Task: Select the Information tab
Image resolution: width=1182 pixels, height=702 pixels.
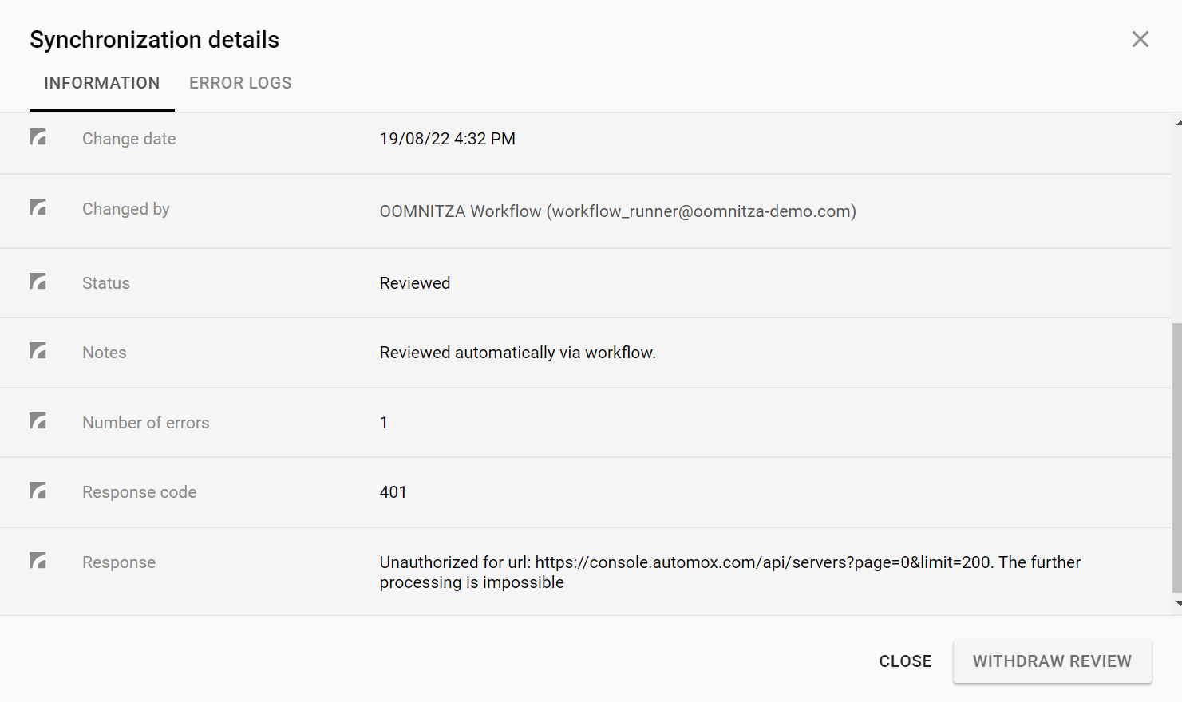Action: click(x=101, y=83)
